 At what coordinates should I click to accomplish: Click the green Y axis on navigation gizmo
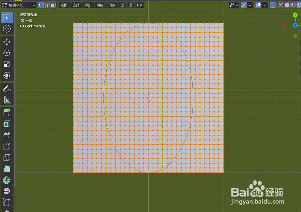point(295,15)
